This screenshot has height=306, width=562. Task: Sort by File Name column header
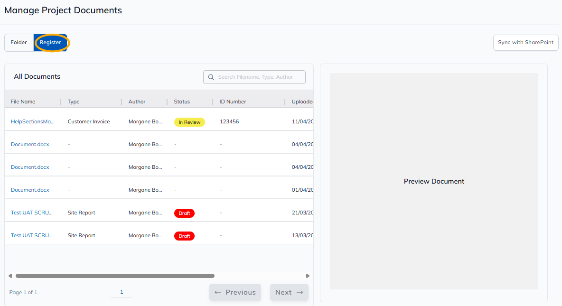point(23,102)
